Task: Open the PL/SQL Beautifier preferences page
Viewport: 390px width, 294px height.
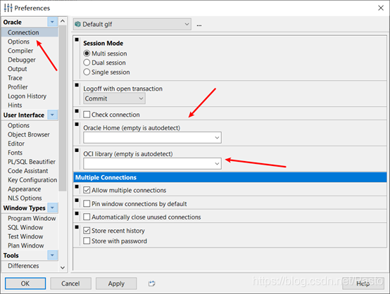Action: [x=32, y=162]
